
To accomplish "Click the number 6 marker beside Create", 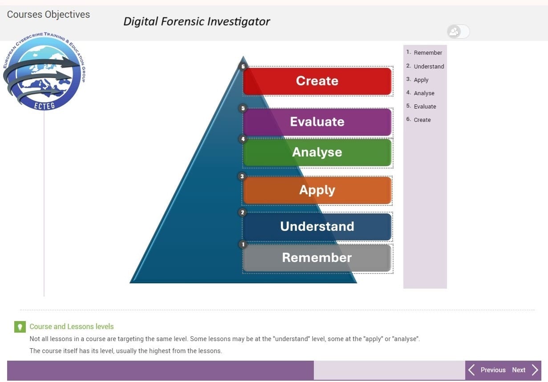I will coord(243,67).
